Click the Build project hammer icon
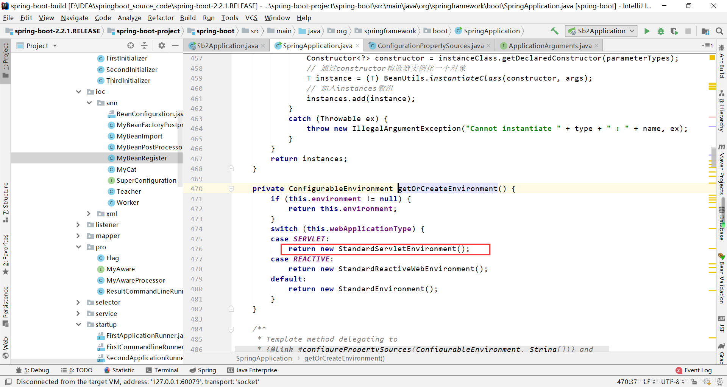The width and height of the screenshot is (727, 387). 554,31
